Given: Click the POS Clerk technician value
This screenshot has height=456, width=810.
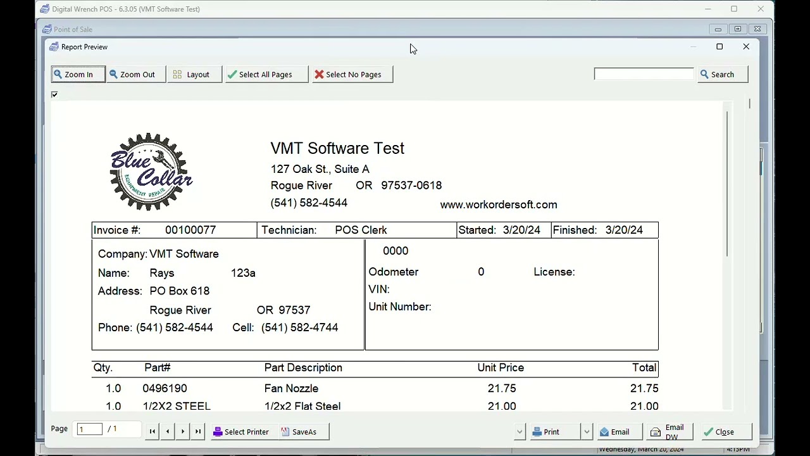Looking at the screenshot, I should (x=361, y=230).
